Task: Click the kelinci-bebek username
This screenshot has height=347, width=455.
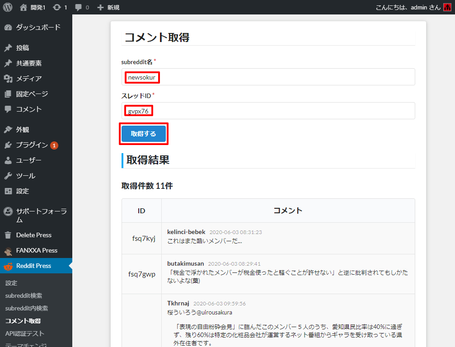Action: coord(186,232)
